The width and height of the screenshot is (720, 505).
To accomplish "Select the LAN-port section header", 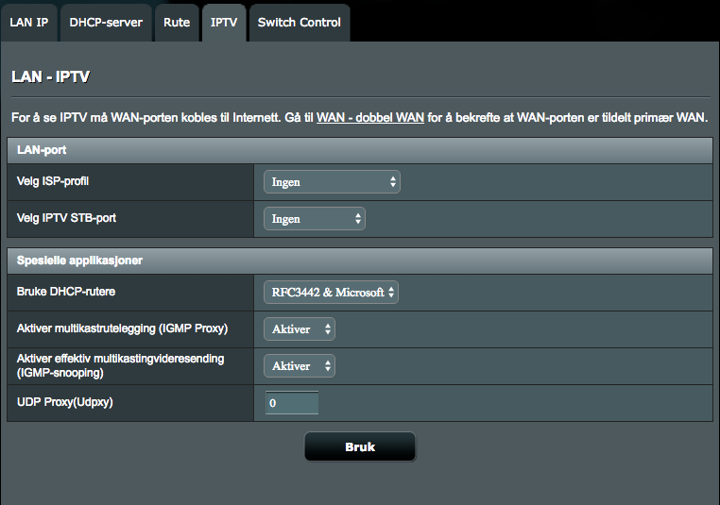I will pyautogui.click(x=360, y=150).
